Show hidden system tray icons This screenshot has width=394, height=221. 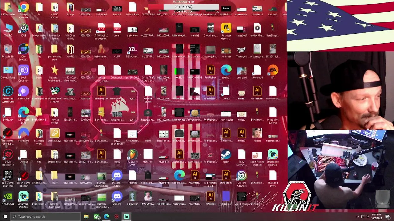pos(358,217)
